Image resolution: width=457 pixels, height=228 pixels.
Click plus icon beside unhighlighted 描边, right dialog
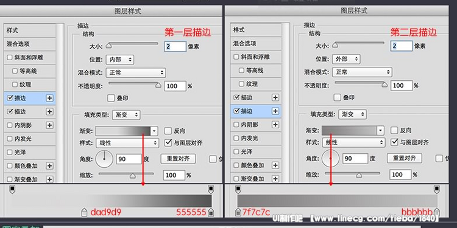pos(275,98)
